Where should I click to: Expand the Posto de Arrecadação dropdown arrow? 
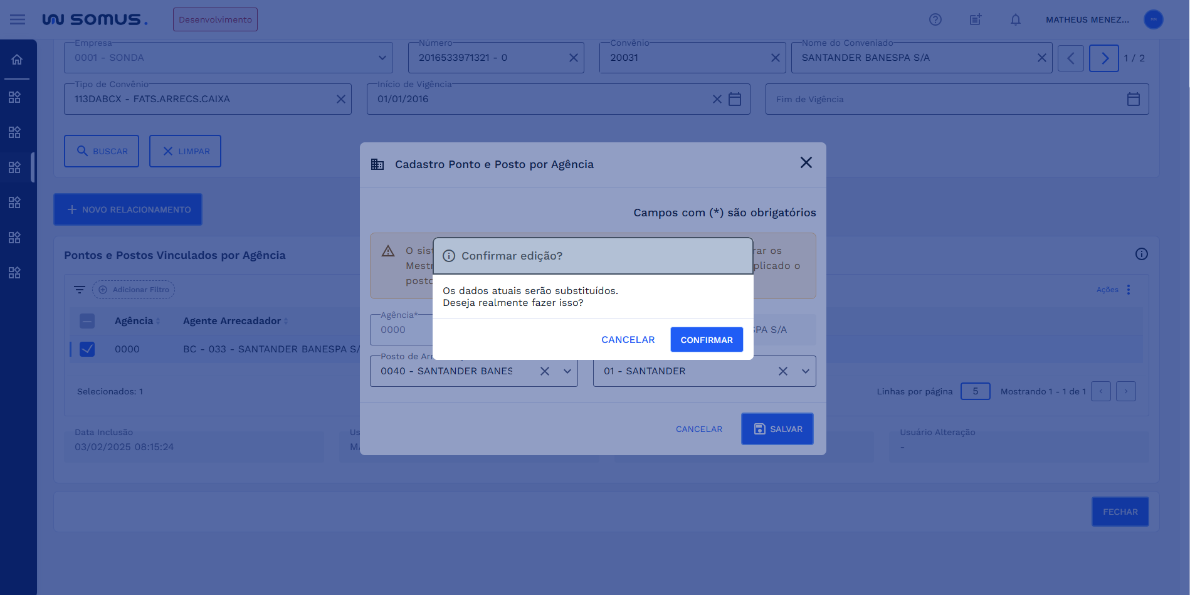(x=567, y=371)
